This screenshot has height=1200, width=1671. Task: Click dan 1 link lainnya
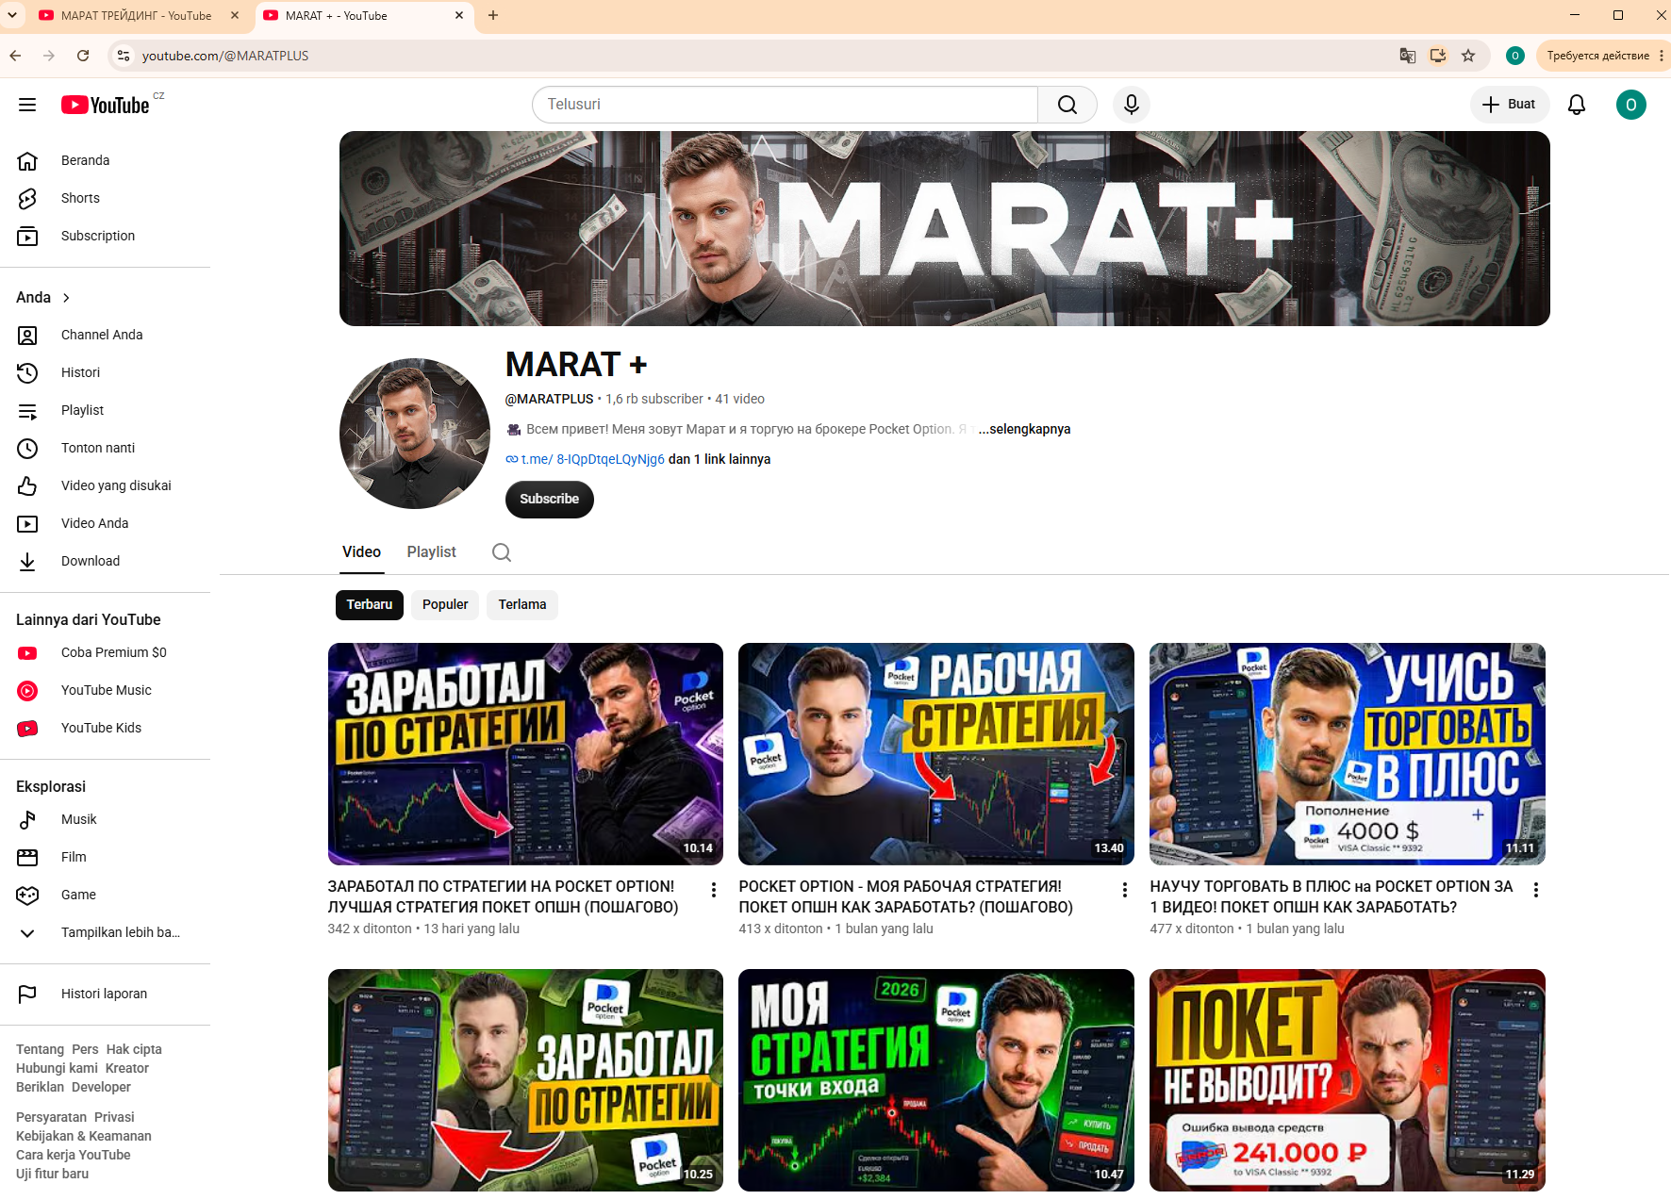pos(720,459)
